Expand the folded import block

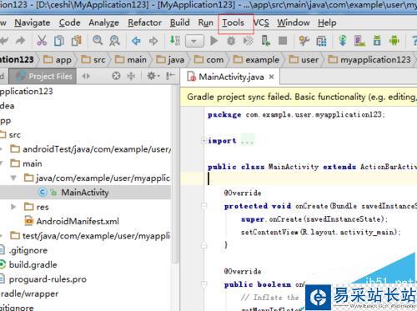tap(203, 141)
